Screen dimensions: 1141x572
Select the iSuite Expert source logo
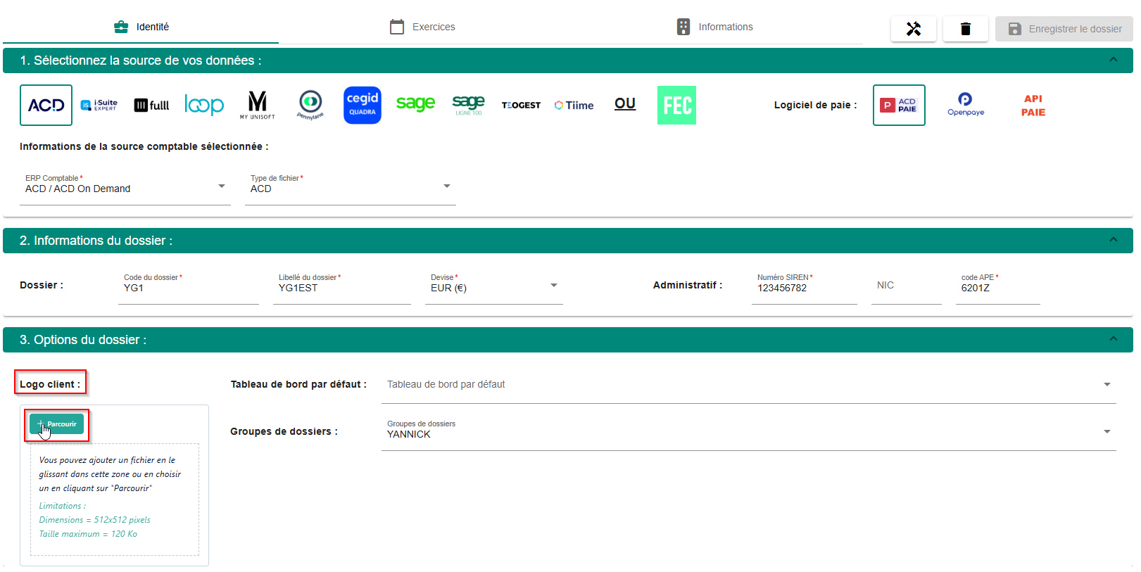pos(99,105)
